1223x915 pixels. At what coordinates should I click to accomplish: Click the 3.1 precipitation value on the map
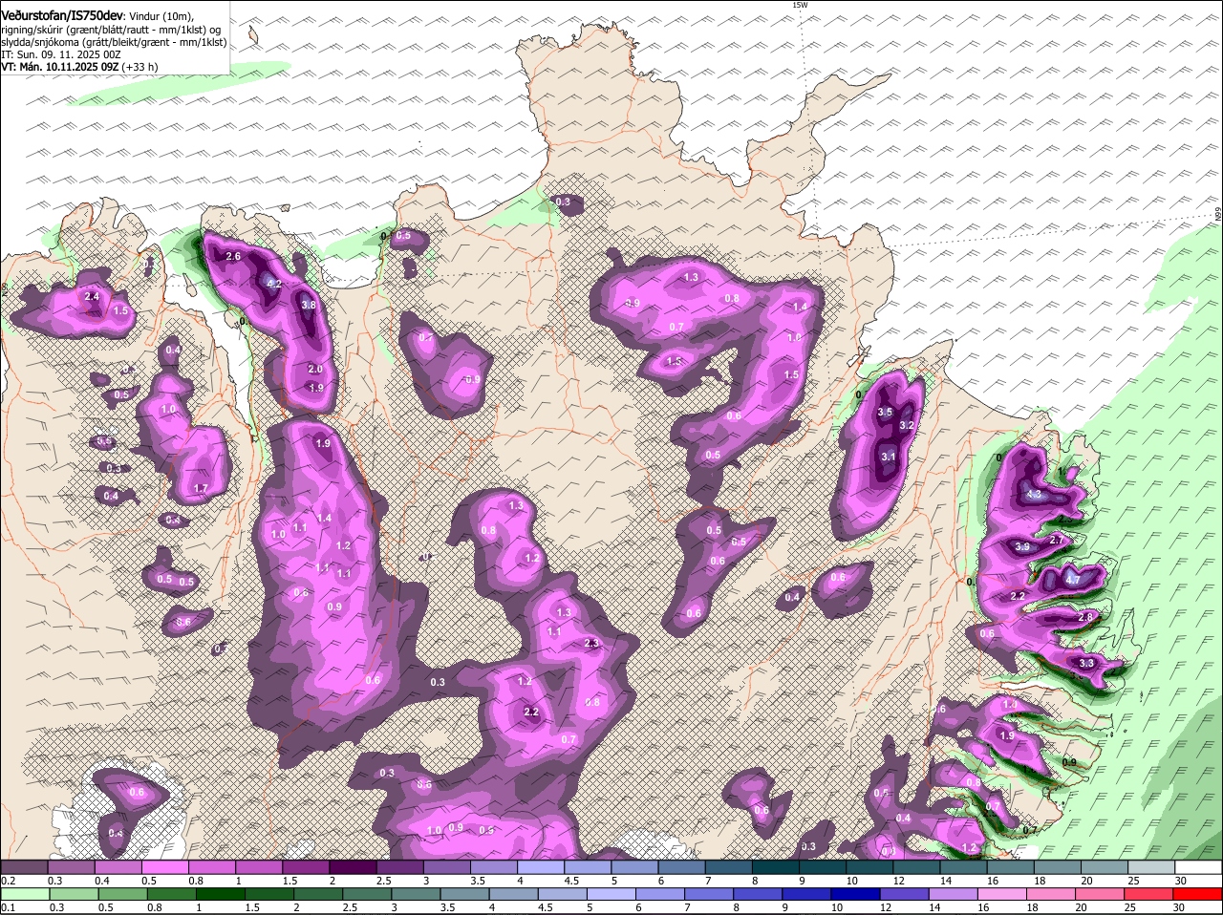pyautogui.click(x=889, y=457)
